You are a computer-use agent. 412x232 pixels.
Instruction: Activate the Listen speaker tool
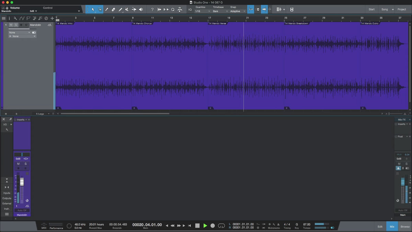click(141, 10)
